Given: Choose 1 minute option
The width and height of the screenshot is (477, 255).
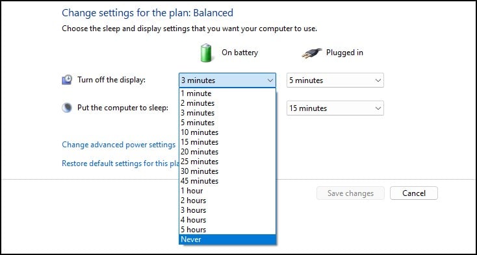Looking at the screenshot, I should click(x=227, y=93).
